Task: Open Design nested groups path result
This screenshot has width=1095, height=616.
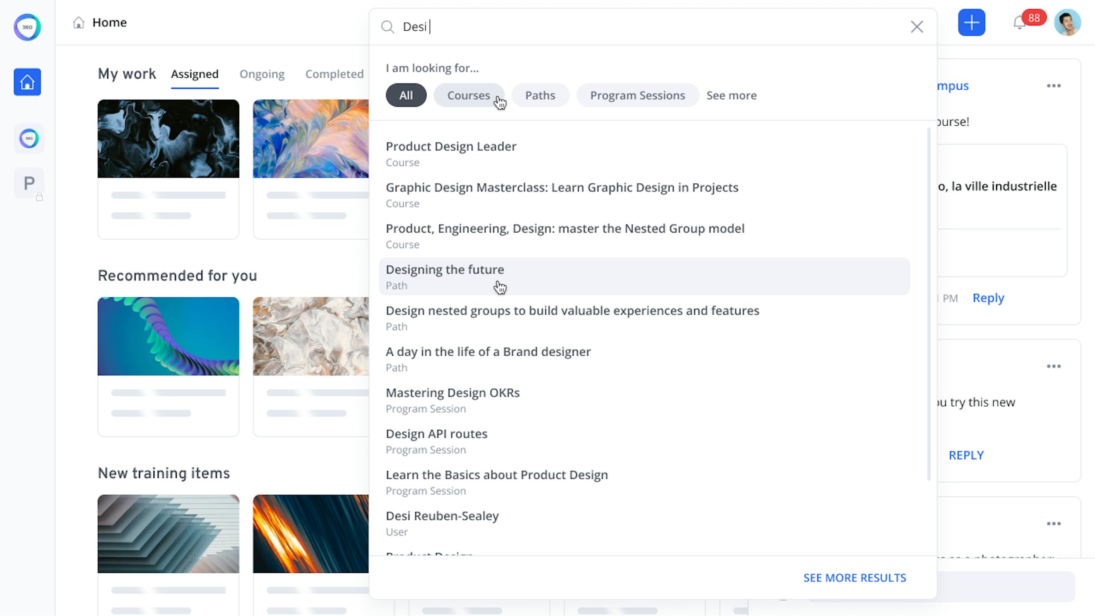Action: (x=644, y=318)
